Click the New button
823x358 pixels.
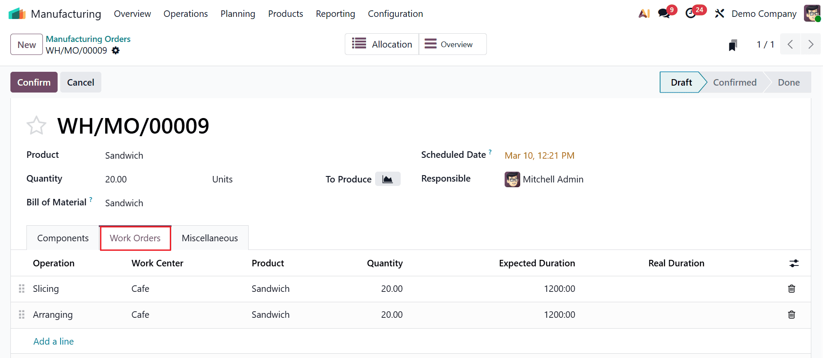pyautogui.click(x=27, y=45)
